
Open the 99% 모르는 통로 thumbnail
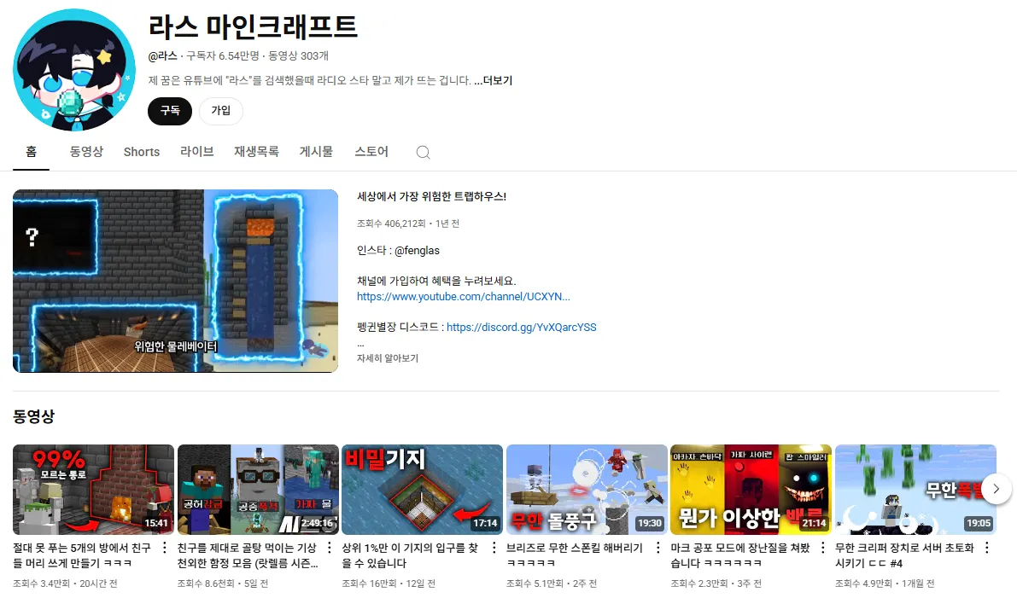(x=93, y=490)
